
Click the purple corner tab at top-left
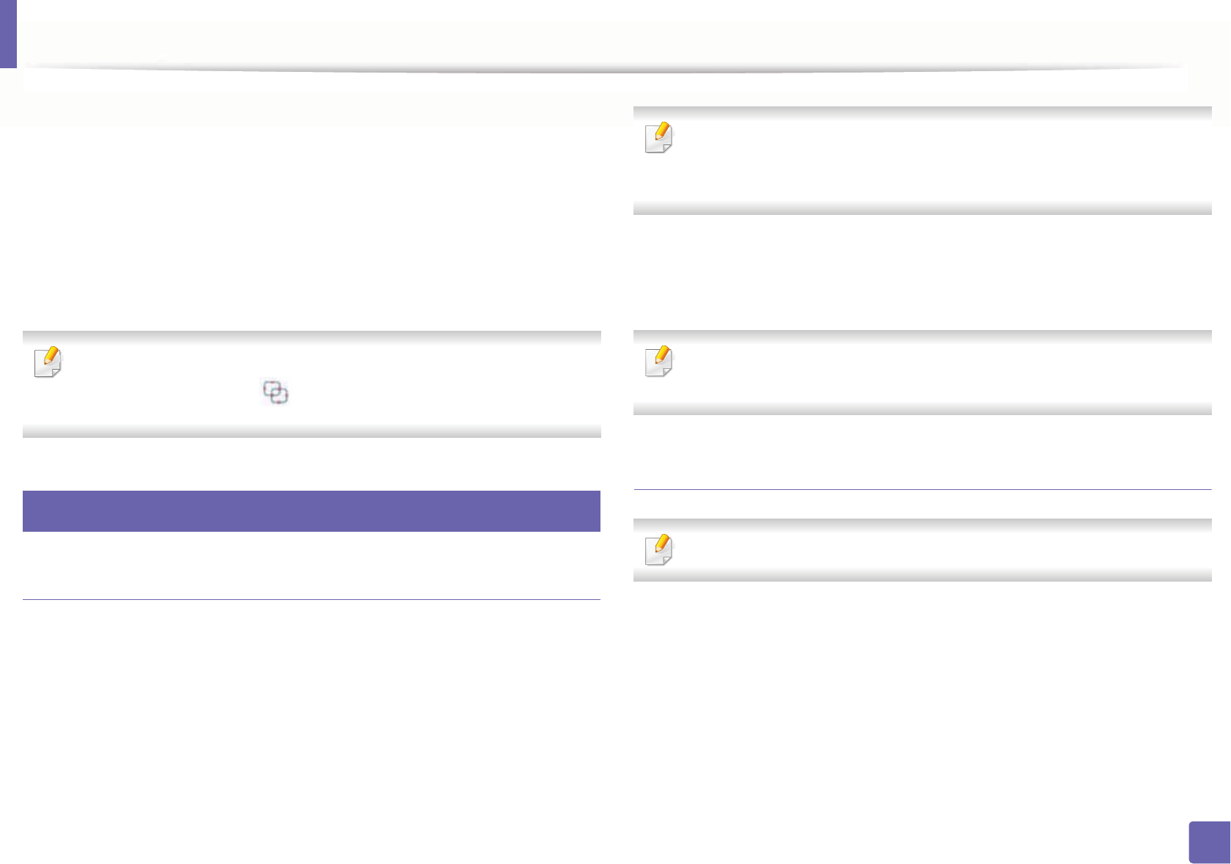click(x=8, y=34)
